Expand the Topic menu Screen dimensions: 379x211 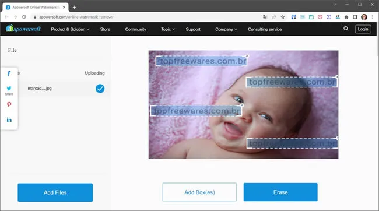(x=168, y=29)
